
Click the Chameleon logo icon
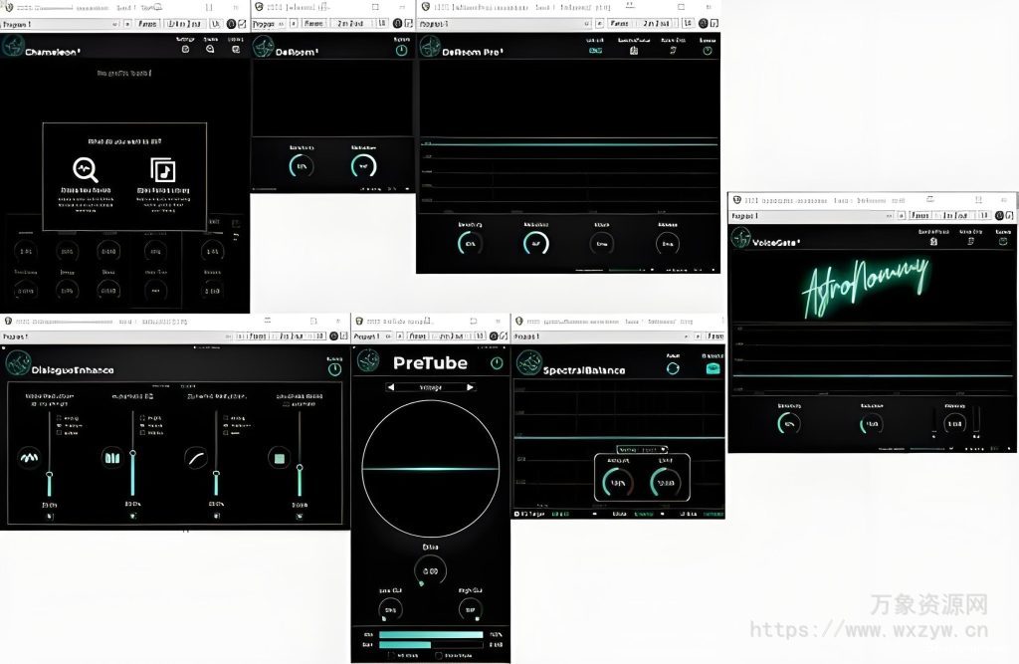point(14,46)
